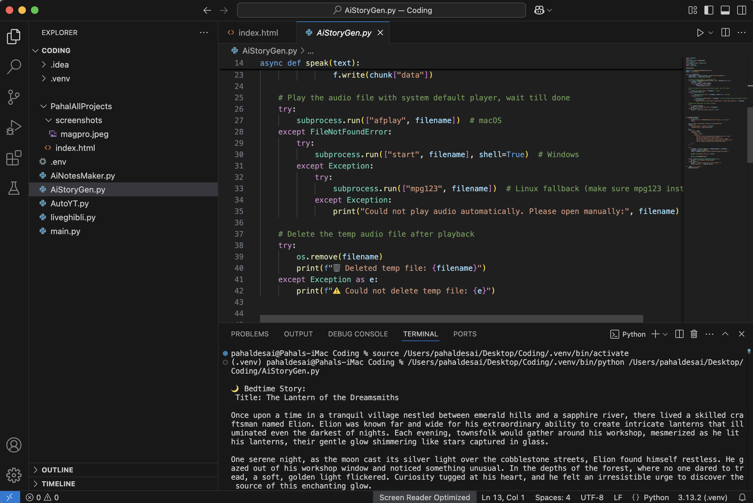Screen dimensions: 753x503
Task: Open the Source Control view
Action: [x=14, y=97]
